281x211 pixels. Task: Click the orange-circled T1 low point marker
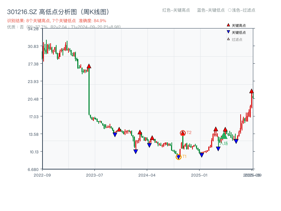click(178, 157)
